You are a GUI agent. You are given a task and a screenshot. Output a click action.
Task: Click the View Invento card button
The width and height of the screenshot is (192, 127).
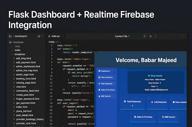(178, 103)
